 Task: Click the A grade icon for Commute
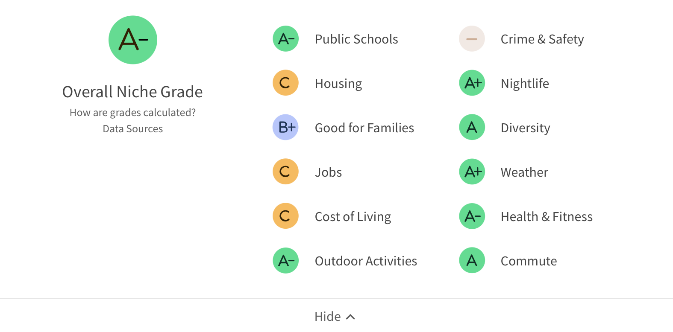click(x=472, y=260)
